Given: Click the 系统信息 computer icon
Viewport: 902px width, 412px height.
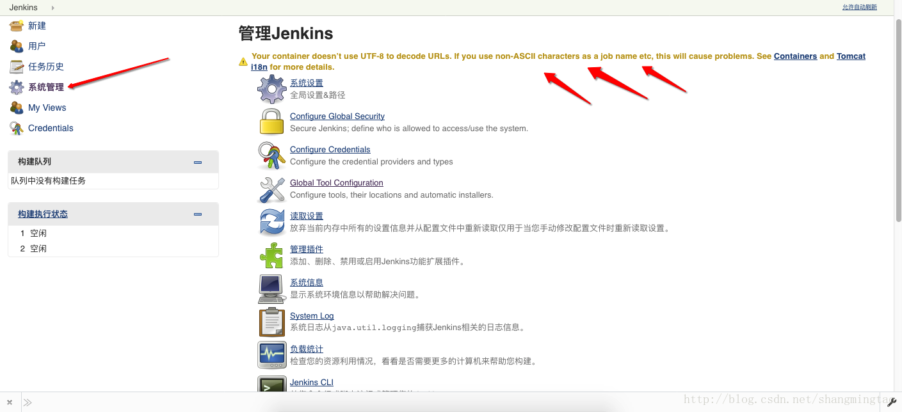Looking at the screenshot, I should (x=271, y=289).
